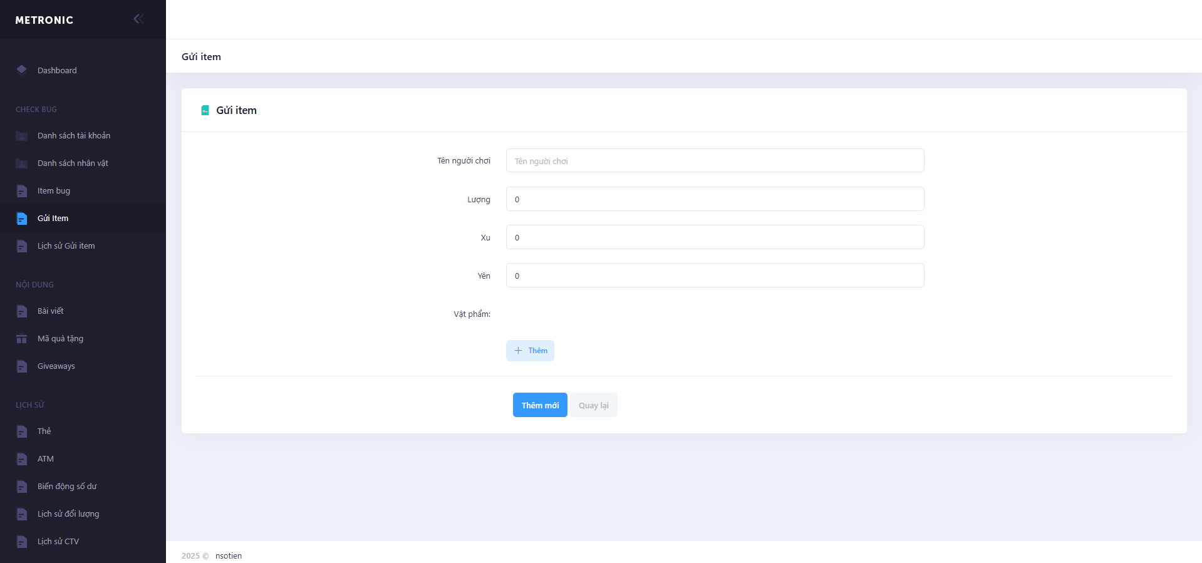The image size is (1202, 563).
Task: Collapse sidebar with double-chevron icon
Action: click(138, 19)
